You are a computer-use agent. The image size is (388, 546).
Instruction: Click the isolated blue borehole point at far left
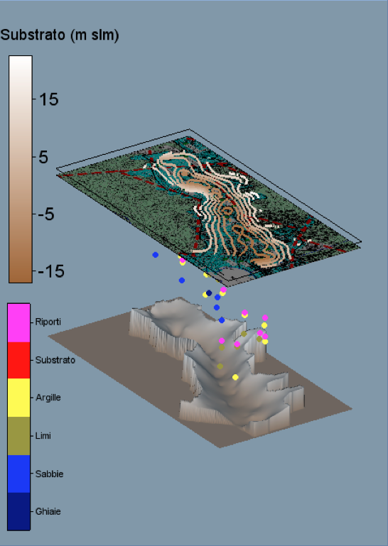[x=156, y=255]
